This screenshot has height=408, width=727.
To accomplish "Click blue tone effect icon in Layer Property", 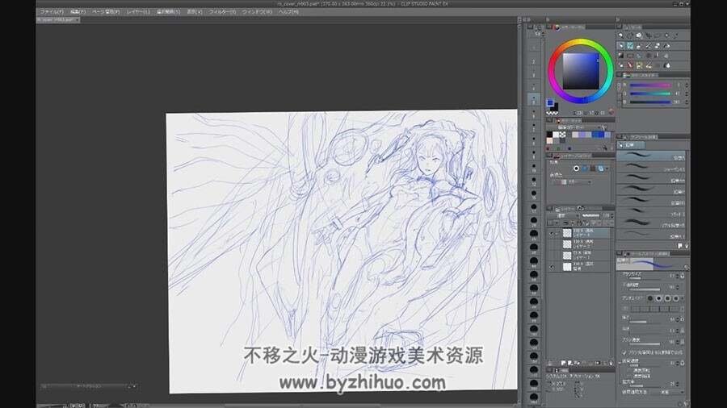I will (585, 169).
